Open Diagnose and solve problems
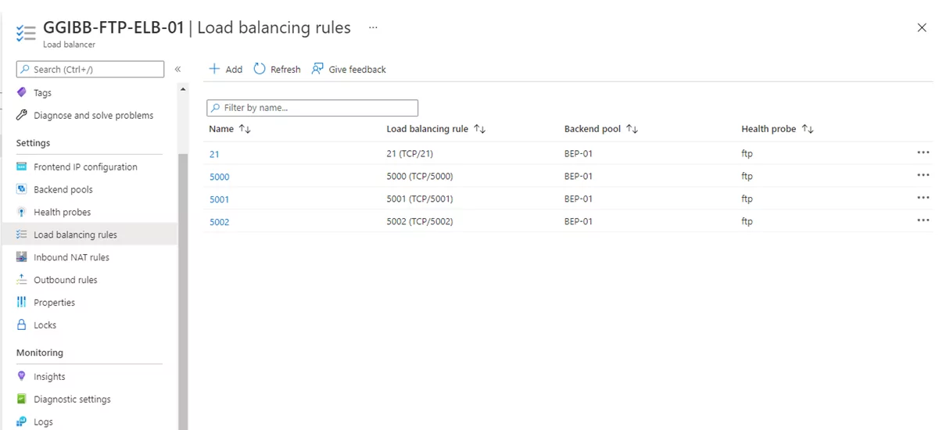946x430 pixels. (x=93, y=116)
